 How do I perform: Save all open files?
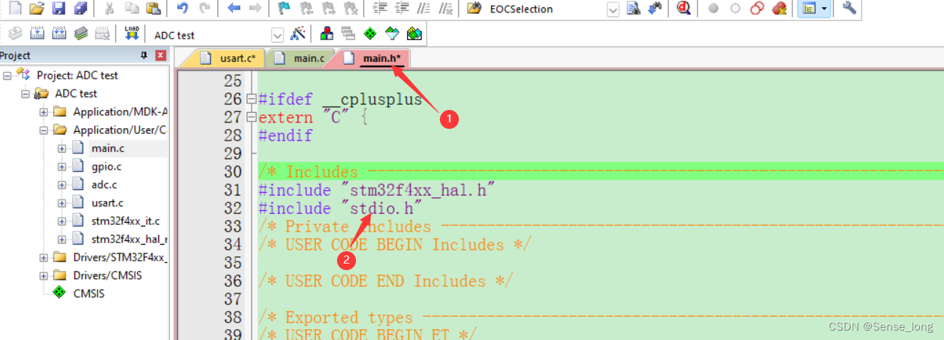[x=80, y=9]
